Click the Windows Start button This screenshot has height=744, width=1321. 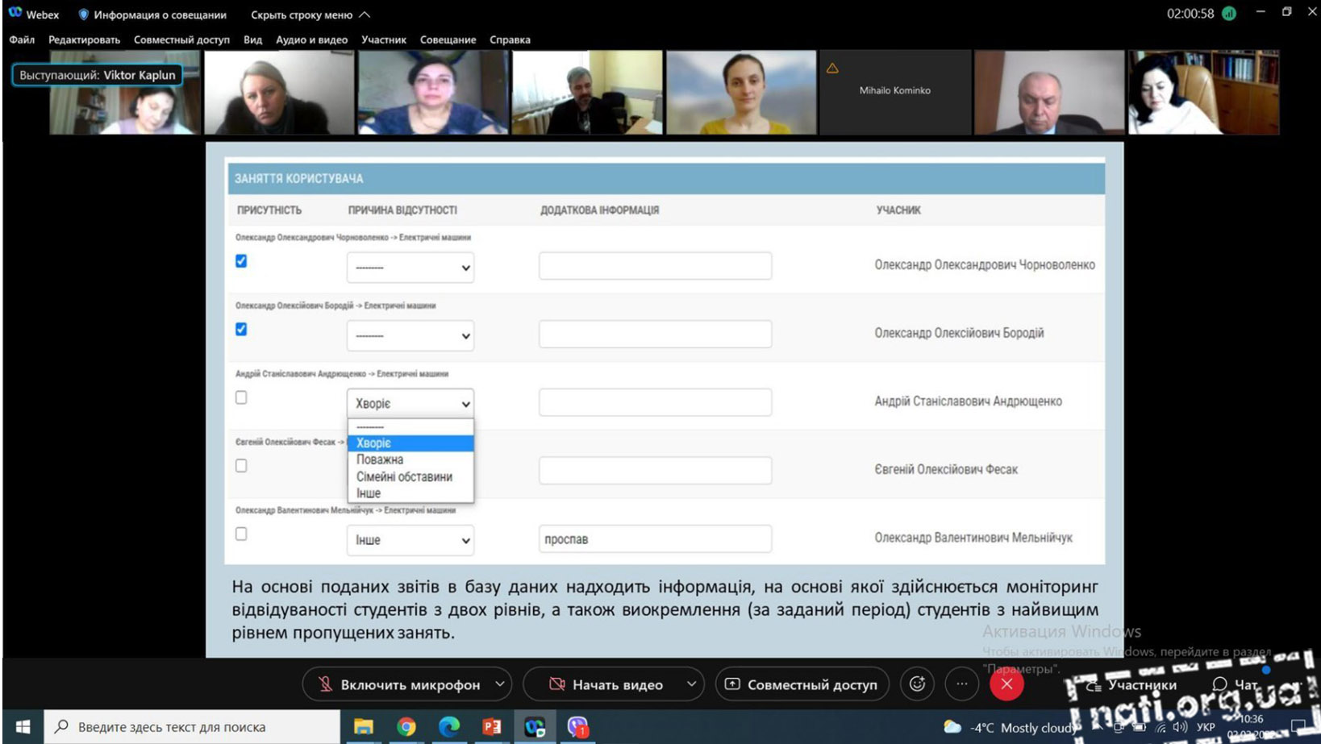[23, 727]
